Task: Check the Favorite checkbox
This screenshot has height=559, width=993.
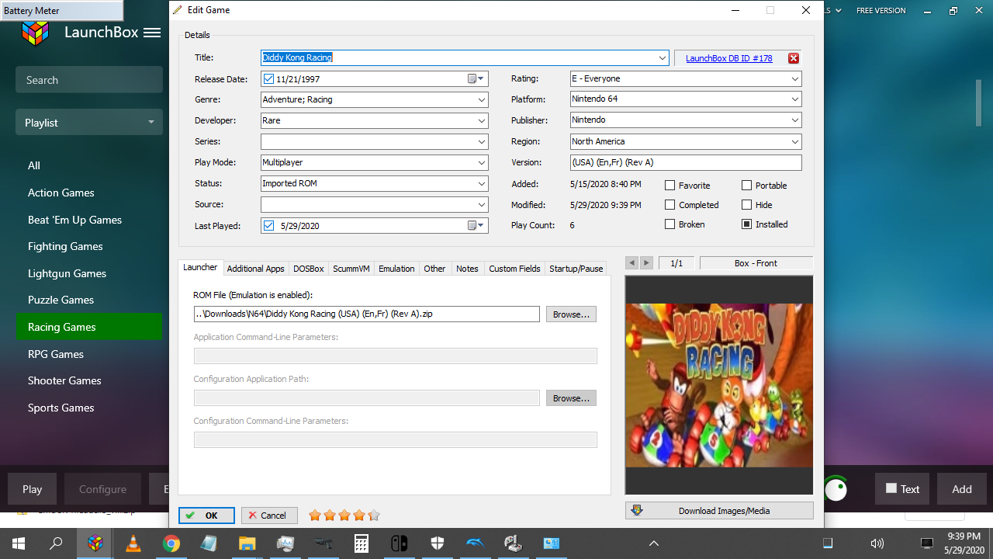Action: click(x=669, y=186)
